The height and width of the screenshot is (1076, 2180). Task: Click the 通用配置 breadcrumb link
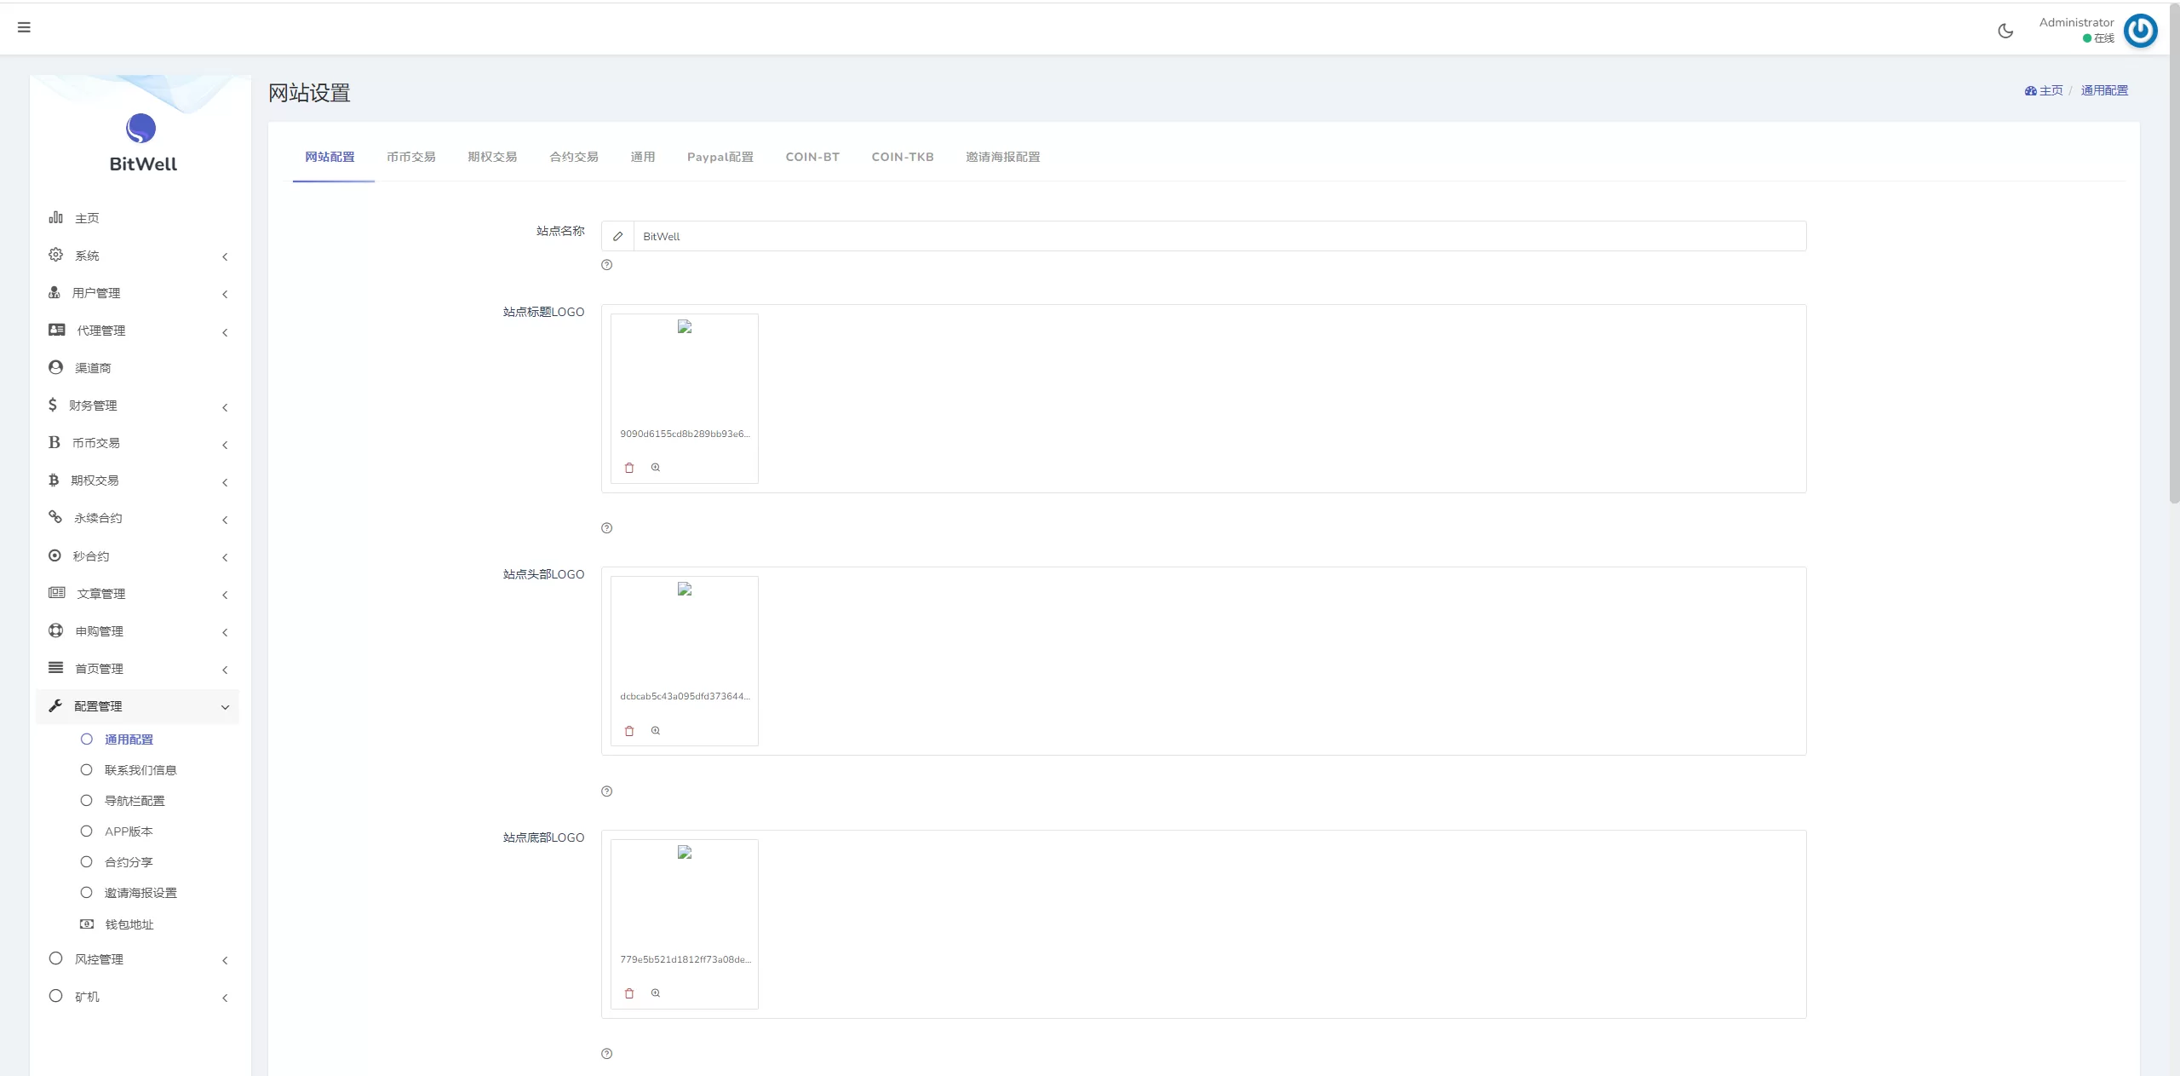pos(2104,90)
